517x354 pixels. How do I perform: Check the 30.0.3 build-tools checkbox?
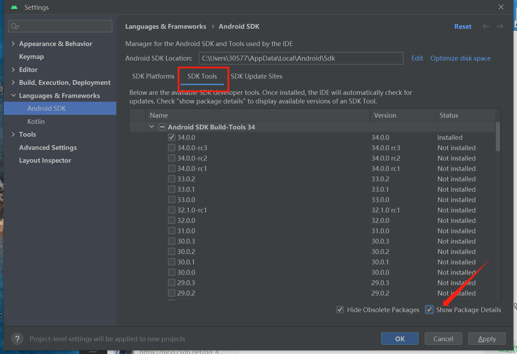tap(172, 241)
